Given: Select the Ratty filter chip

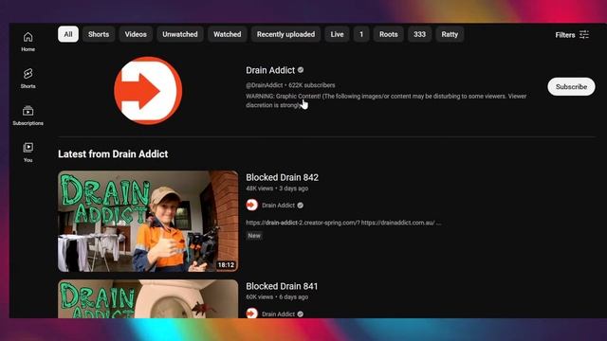Looking at the screenshot, I should pyautogui.click(x=450, y=34).
